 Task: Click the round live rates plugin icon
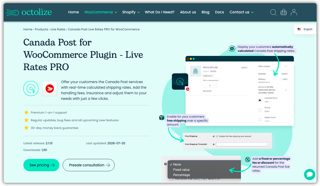(x=31, y=88)
